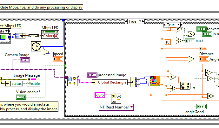The height and width of the screenshot is (128, 219).
Task: Select the subtract node below the clock
Action: point(46,52)
